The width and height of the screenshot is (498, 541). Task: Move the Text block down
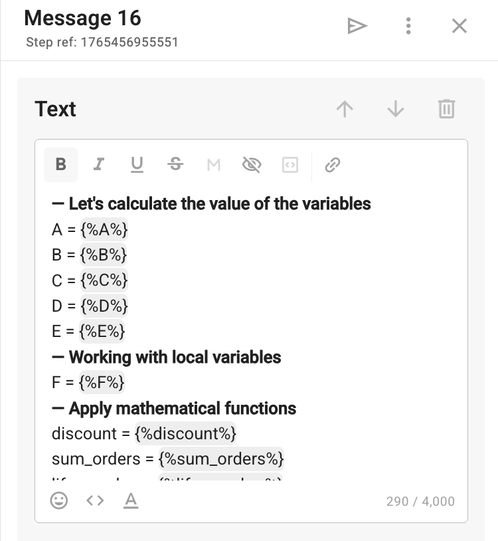[x=396, y=109]
